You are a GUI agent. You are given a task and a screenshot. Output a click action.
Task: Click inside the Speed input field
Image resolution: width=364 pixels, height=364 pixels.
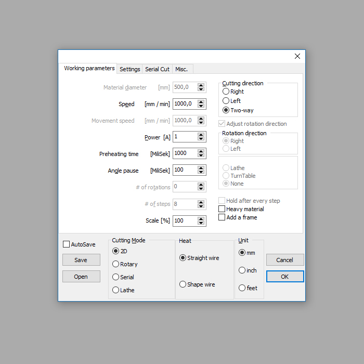(184, 104)
